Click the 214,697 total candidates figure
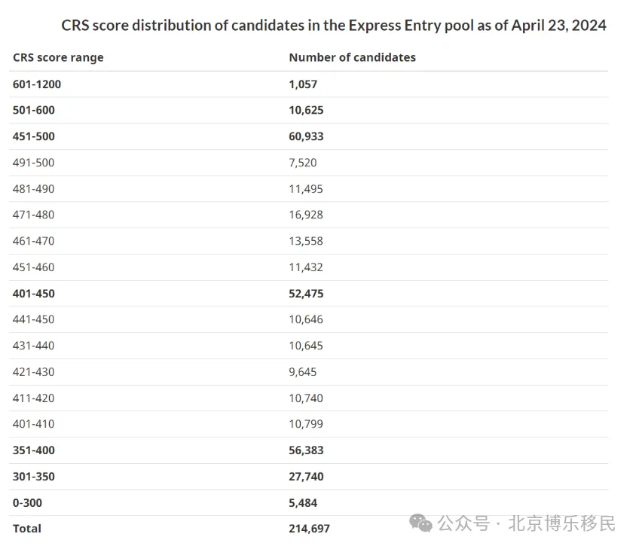This screenshot has width=636, height=549. 309,529
